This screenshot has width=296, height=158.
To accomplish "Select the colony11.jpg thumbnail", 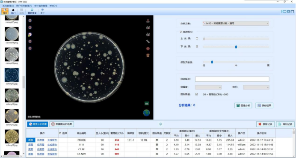I will (12, 95).
